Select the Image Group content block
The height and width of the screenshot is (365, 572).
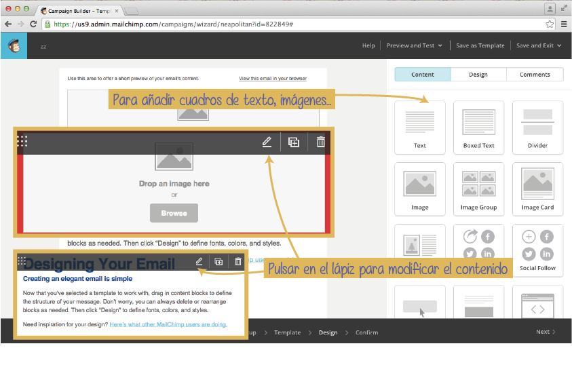tap(478, 189)
